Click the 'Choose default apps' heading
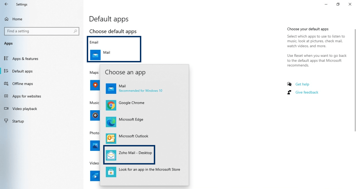The height and width of the screenshot is (189, 356). point(113,31)
